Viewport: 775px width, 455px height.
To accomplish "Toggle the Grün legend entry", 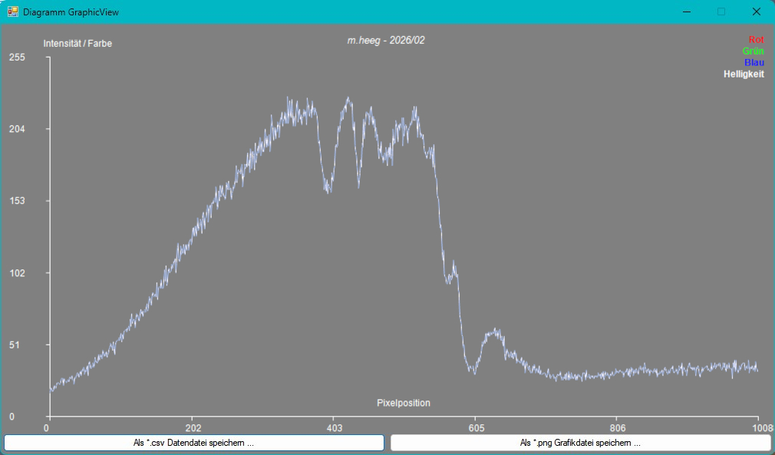I will click(x=753, y=51).
